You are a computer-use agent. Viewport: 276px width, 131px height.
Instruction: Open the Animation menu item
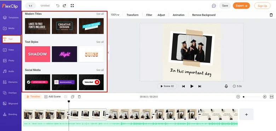pos(178,15)
